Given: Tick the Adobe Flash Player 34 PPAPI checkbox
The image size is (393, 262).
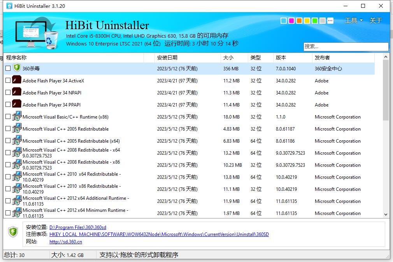Looking at the screenshot, I should (8, 104).
